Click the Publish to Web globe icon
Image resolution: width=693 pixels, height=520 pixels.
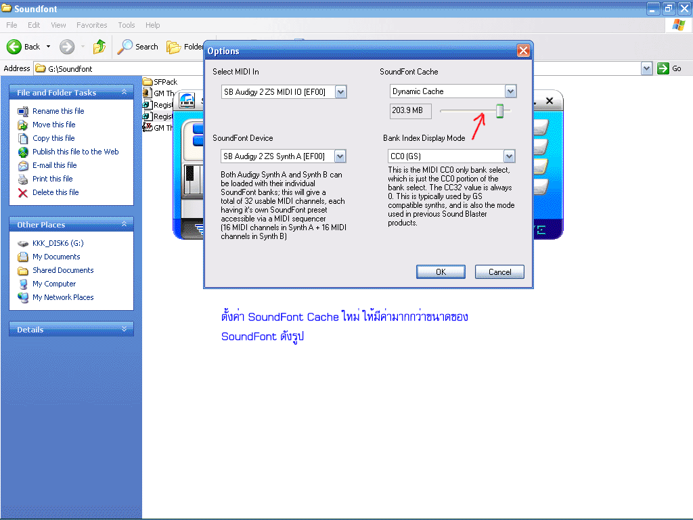[x=23, y=152]
